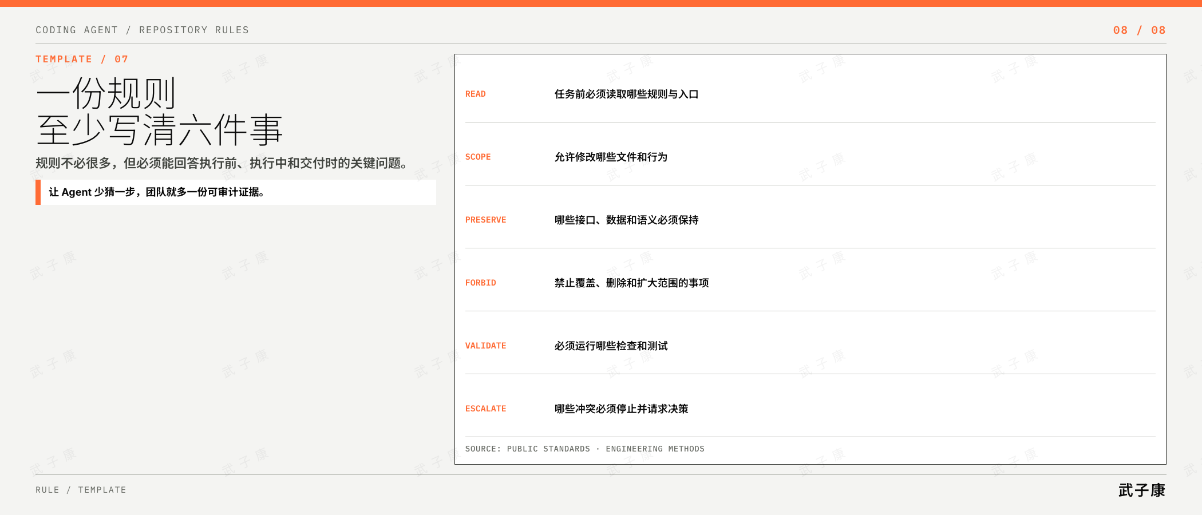
Task: Click the heading line '一份规则'
Action: [106, 93]
